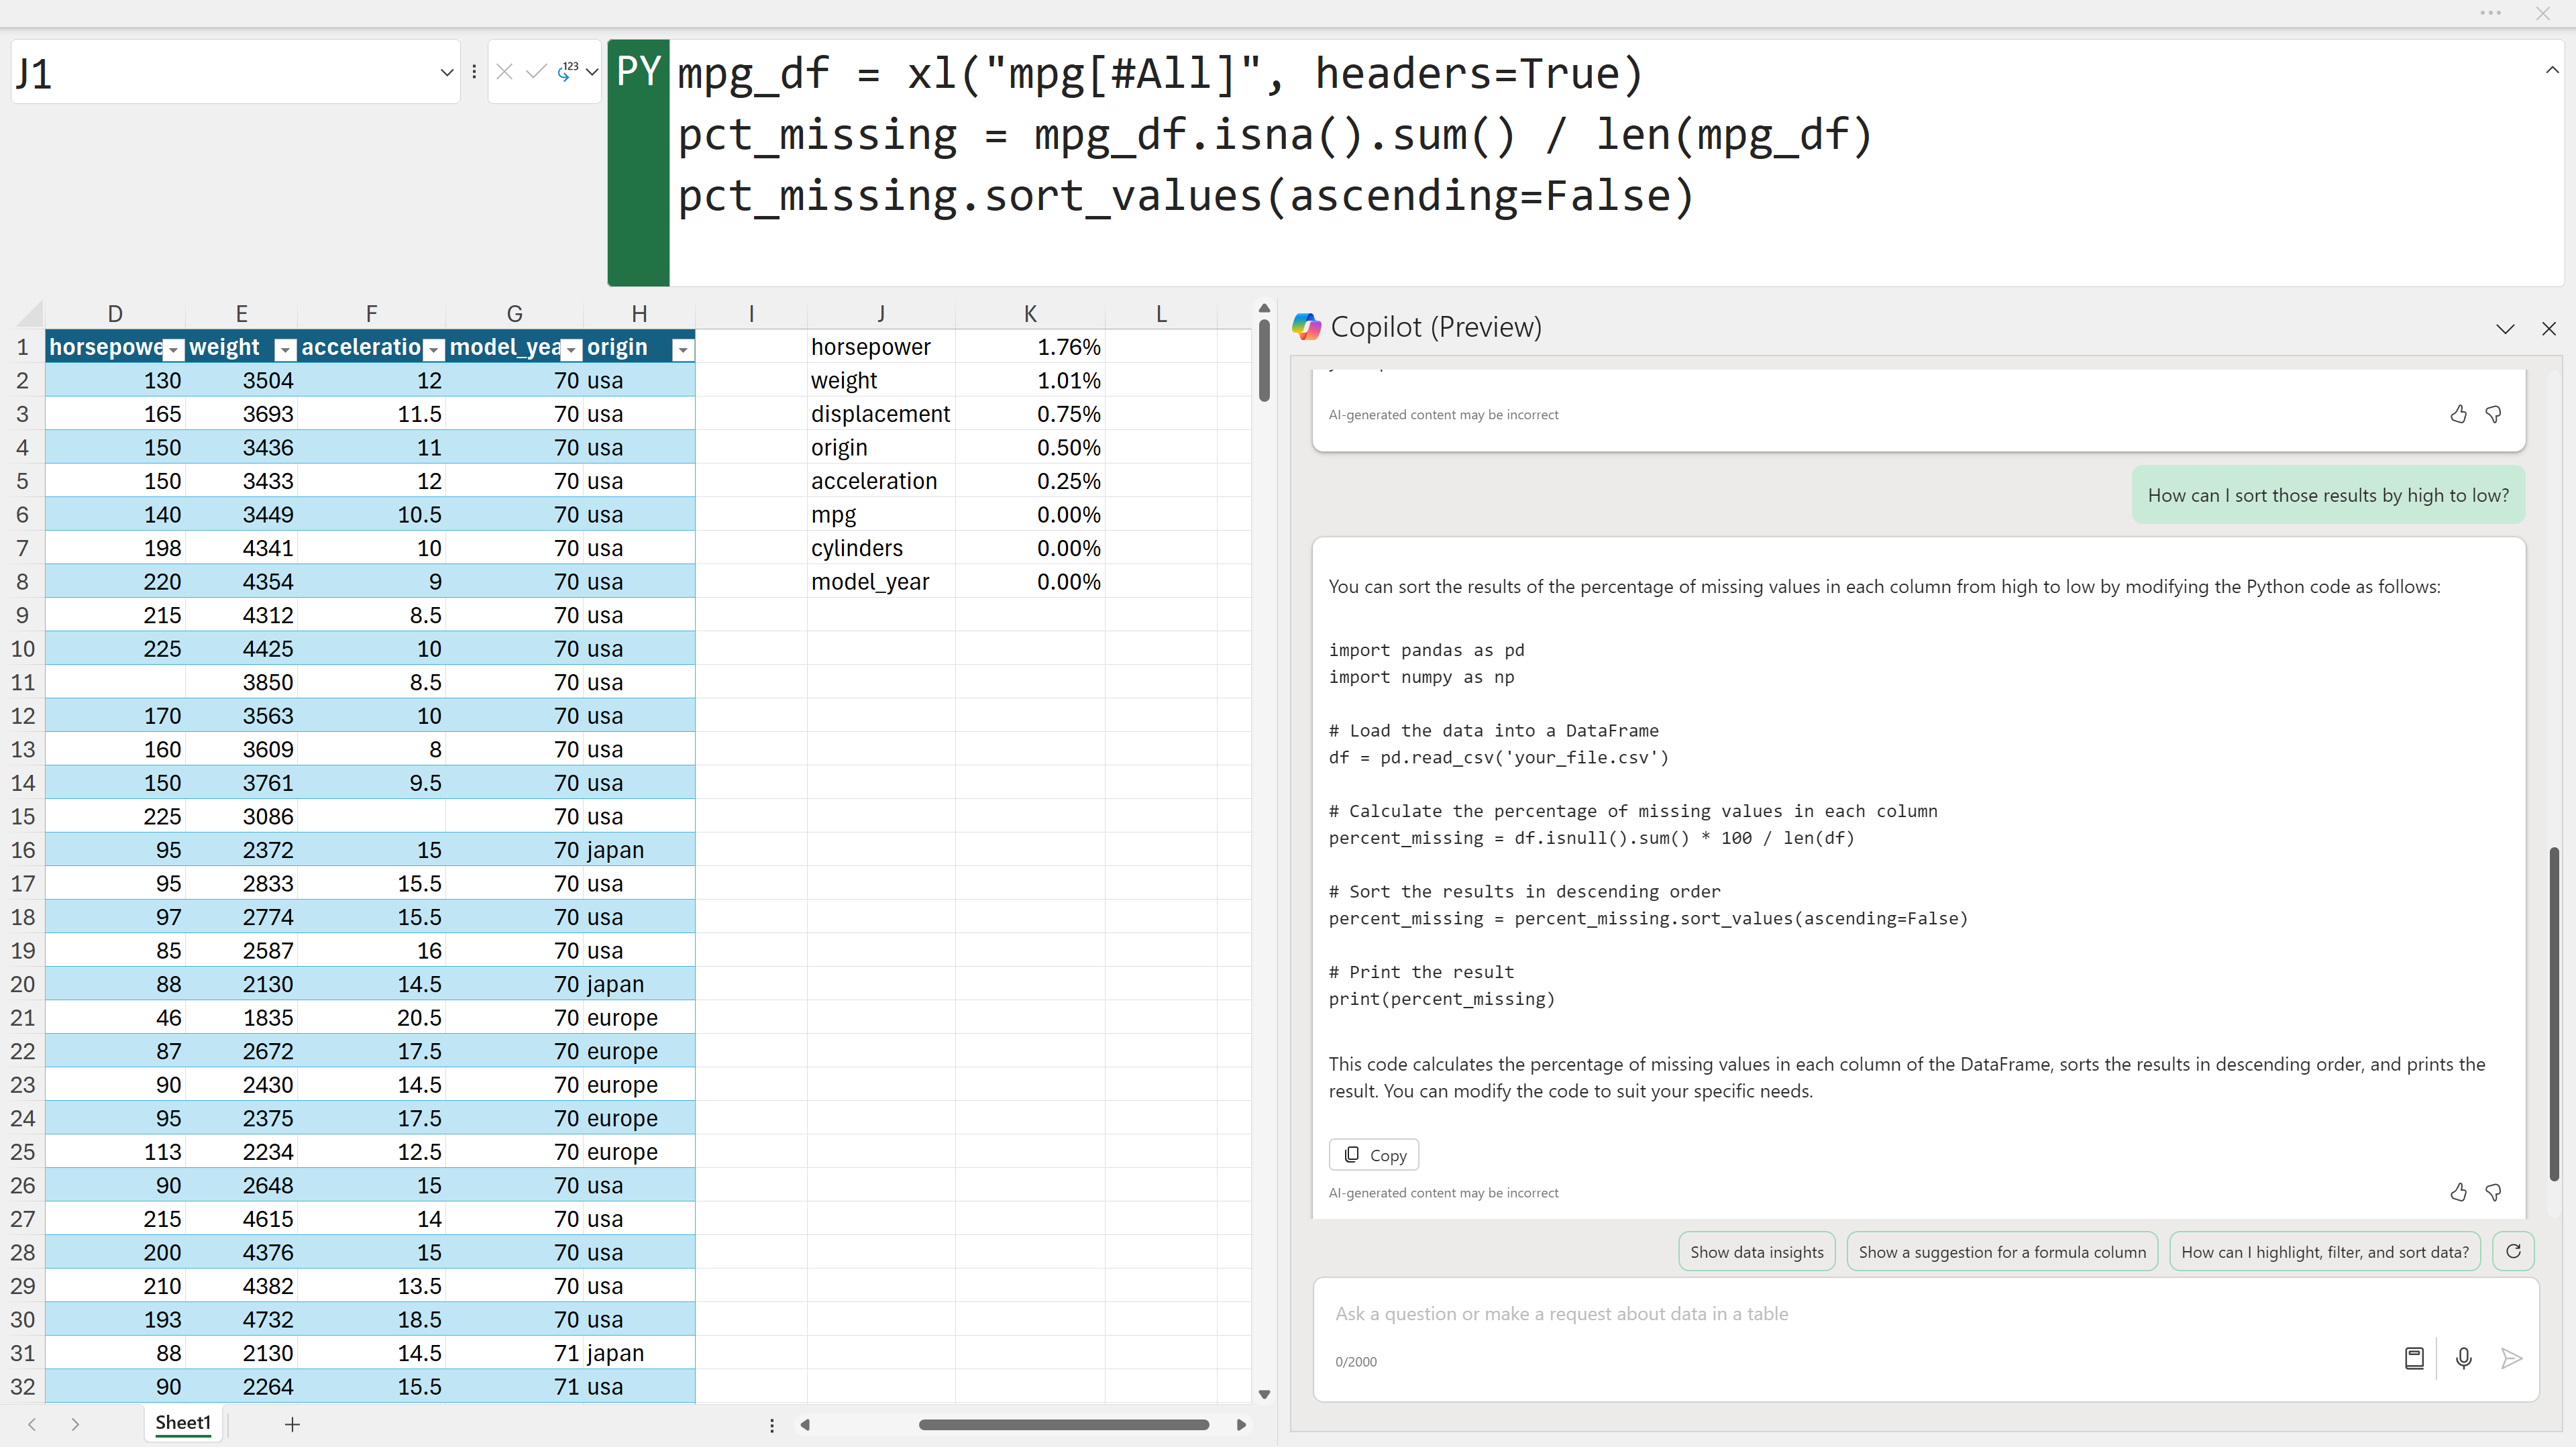Open the Python output type dropdown

(592, 72)
